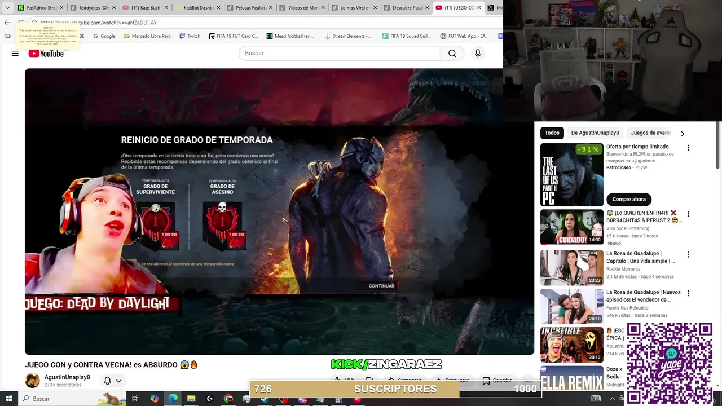Open the FIFA 19 Squad Builder bookmark
722x406 pixels.
407,36
